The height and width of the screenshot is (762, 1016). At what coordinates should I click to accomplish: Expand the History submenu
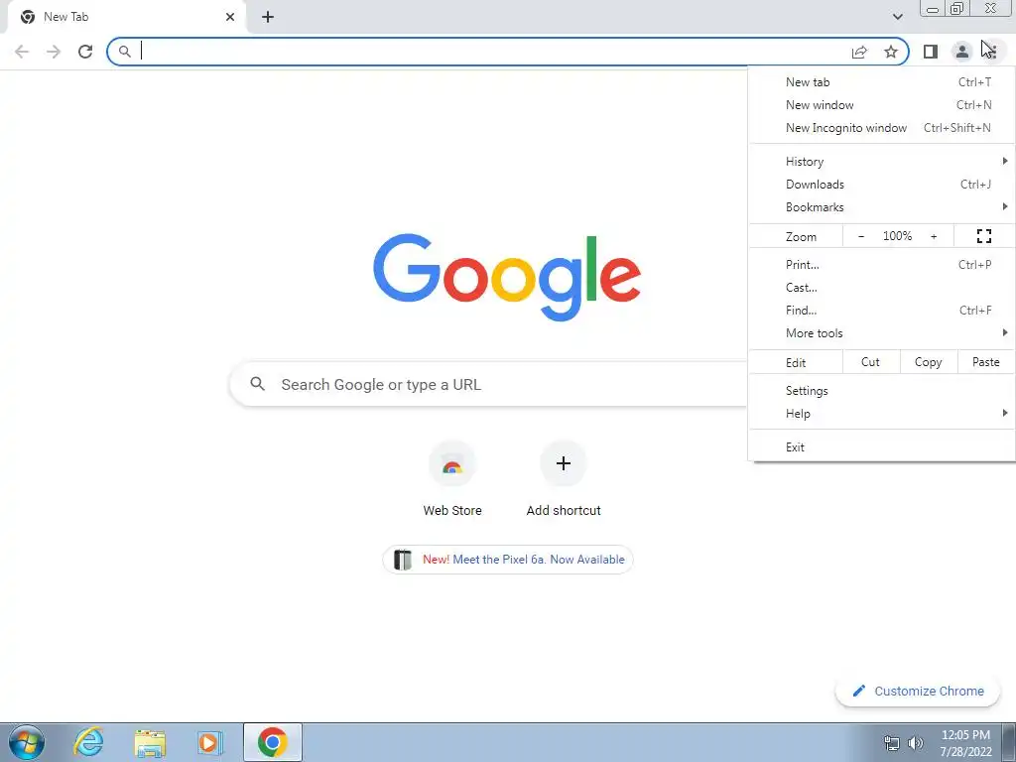pyautogui.click(x=882, y=162)
